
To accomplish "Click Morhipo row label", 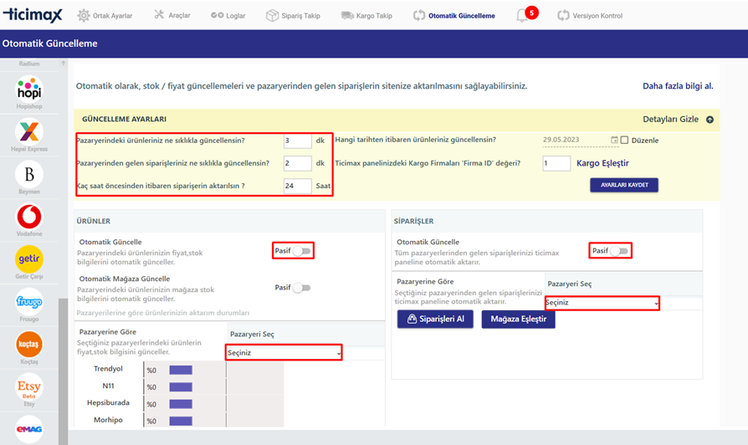I will [x=108, y=420].
